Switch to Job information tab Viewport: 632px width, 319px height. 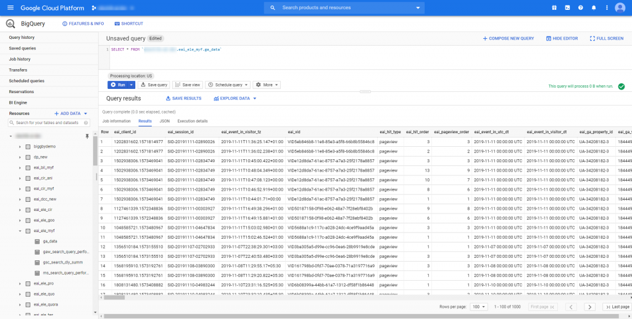[117, 121]
